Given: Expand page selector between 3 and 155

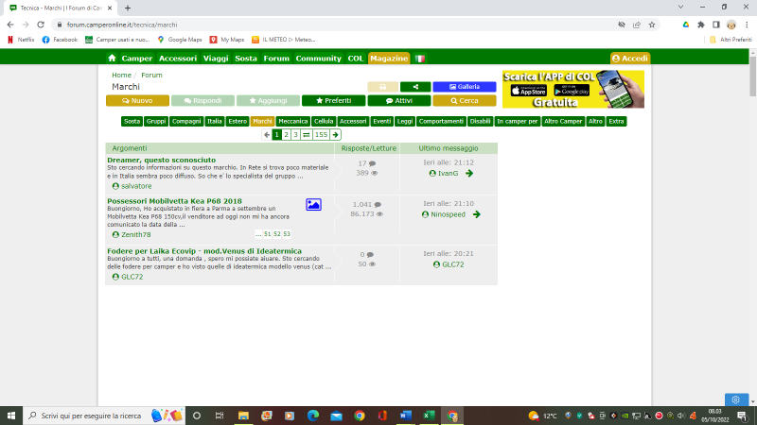Looking at the screenshot, I should click(x=307, y=135).
